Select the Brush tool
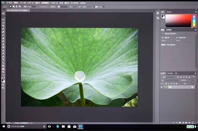This screenshot has height=131, width=198. coord(3,35)
